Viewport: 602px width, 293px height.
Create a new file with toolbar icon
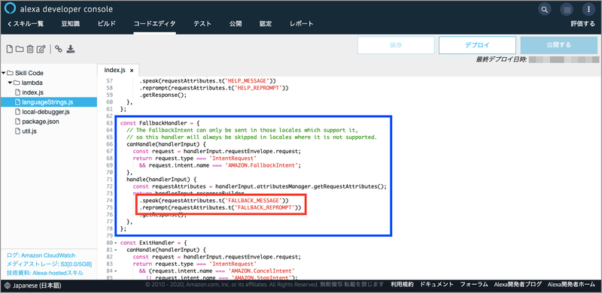click(10, 49)
